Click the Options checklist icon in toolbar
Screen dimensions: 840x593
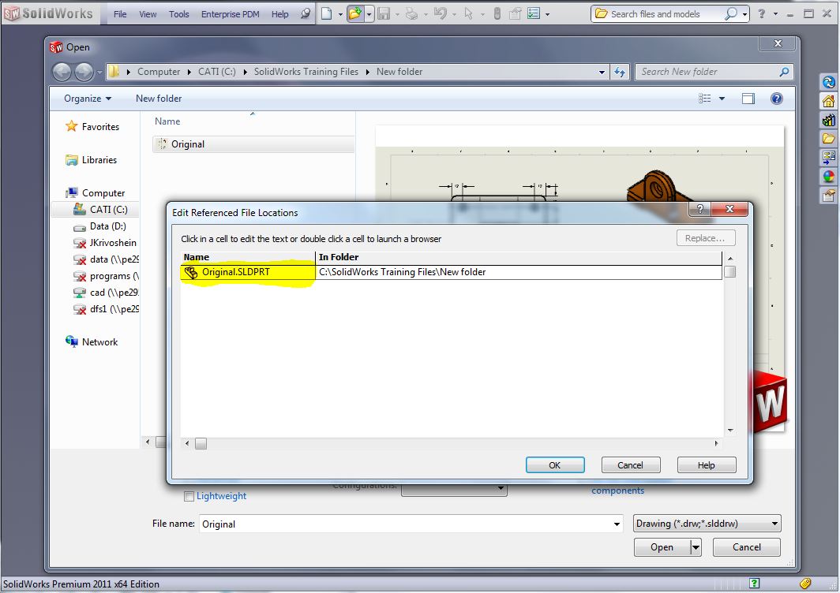(534, 13)
